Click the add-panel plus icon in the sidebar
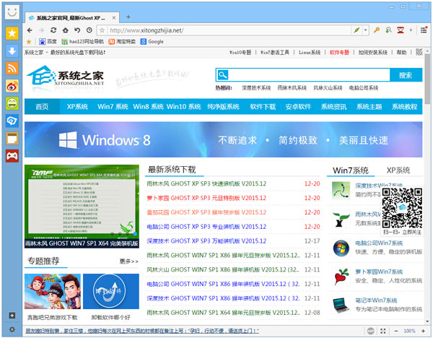433x338 pixels. click(x=12, y=316)
